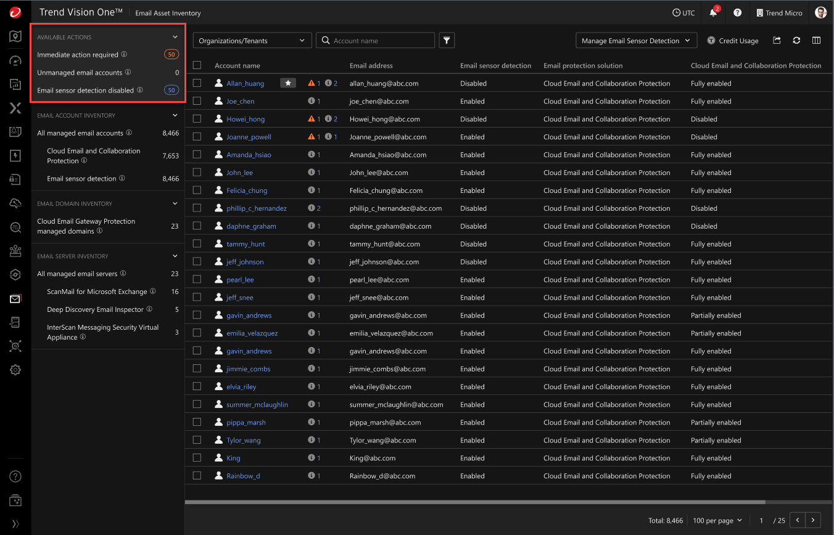Open filters using the funnel icon
Image resolution: width=834 pixels, height=535 pixels.
click(x=447, y=40)
